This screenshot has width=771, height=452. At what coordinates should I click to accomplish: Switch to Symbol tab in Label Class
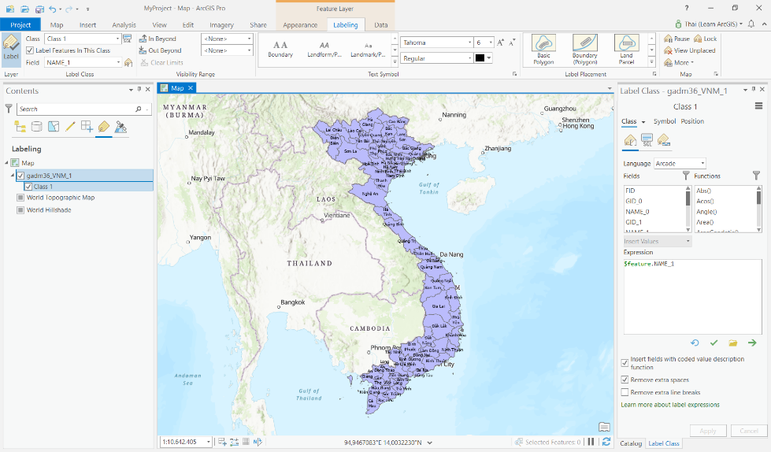point(665,121)
